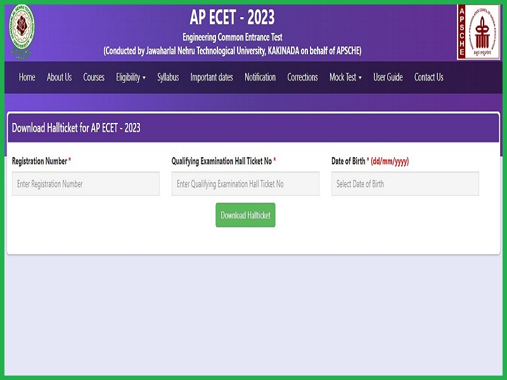Click the 'Qualifying Examination Hall Ticket No' label

[x=221, y=161]
